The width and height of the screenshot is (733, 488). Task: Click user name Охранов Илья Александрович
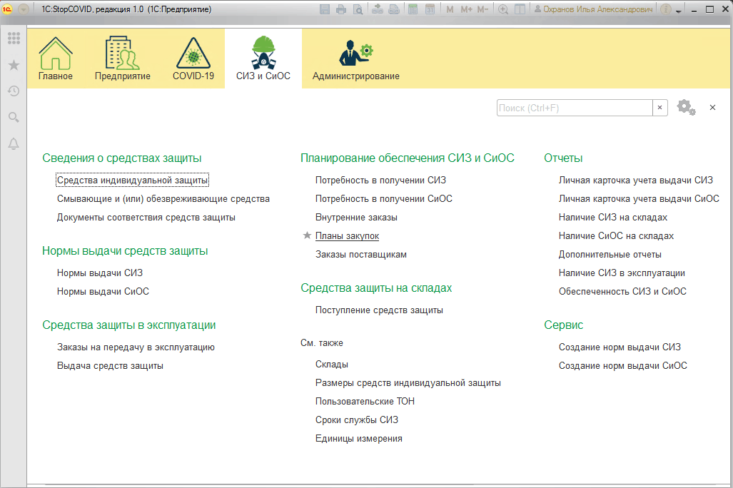(x=593, y=9)
